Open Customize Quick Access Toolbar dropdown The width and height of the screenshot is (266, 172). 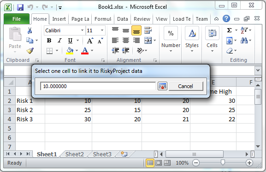(60, 8)
